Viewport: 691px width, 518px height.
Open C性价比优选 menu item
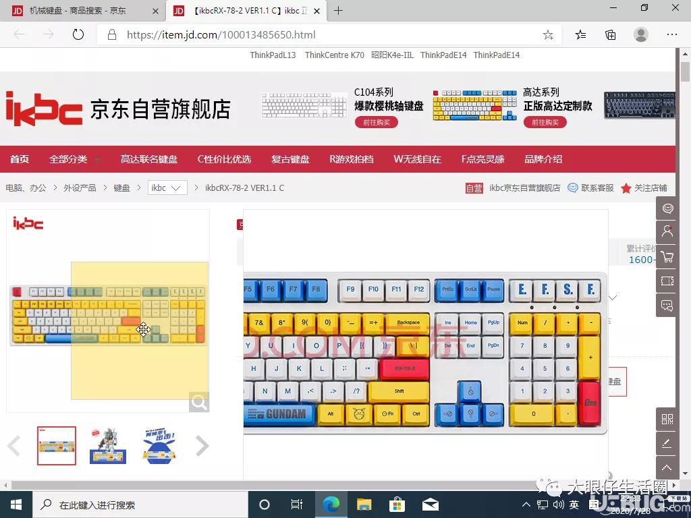tap(224, 159)
